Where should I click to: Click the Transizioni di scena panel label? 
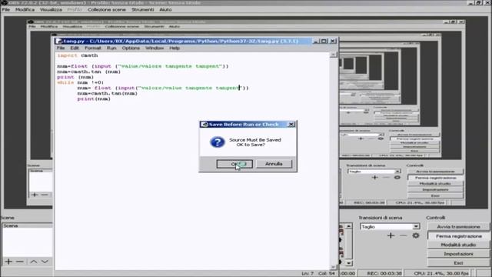click(x=381, y=218)
